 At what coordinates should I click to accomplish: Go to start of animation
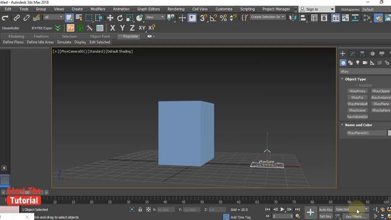pos(268,210)
